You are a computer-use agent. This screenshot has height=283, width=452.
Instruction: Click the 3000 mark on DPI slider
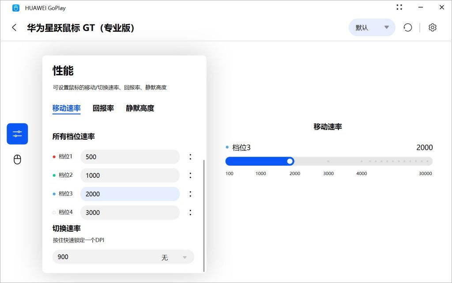coord(328,161)
